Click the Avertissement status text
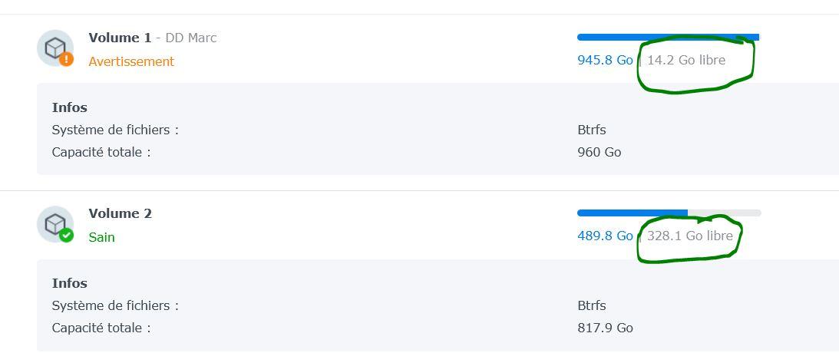The width and height of the screenshot is (839, 353). click(131, 61)
